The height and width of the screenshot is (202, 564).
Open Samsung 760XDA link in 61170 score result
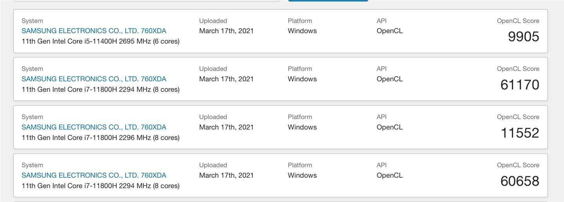click(x=94, y=79)
